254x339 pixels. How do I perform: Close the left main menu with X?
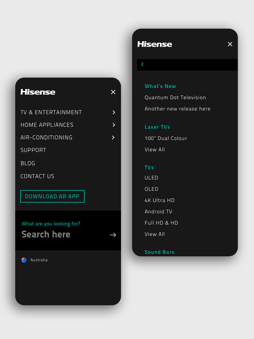pos(113,92)
